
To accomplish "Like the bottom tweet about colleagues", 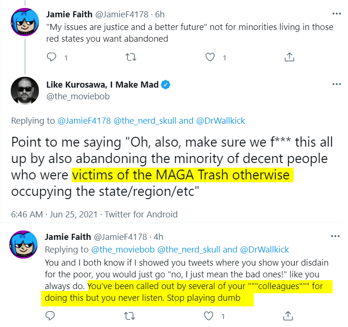I will 208,316.
